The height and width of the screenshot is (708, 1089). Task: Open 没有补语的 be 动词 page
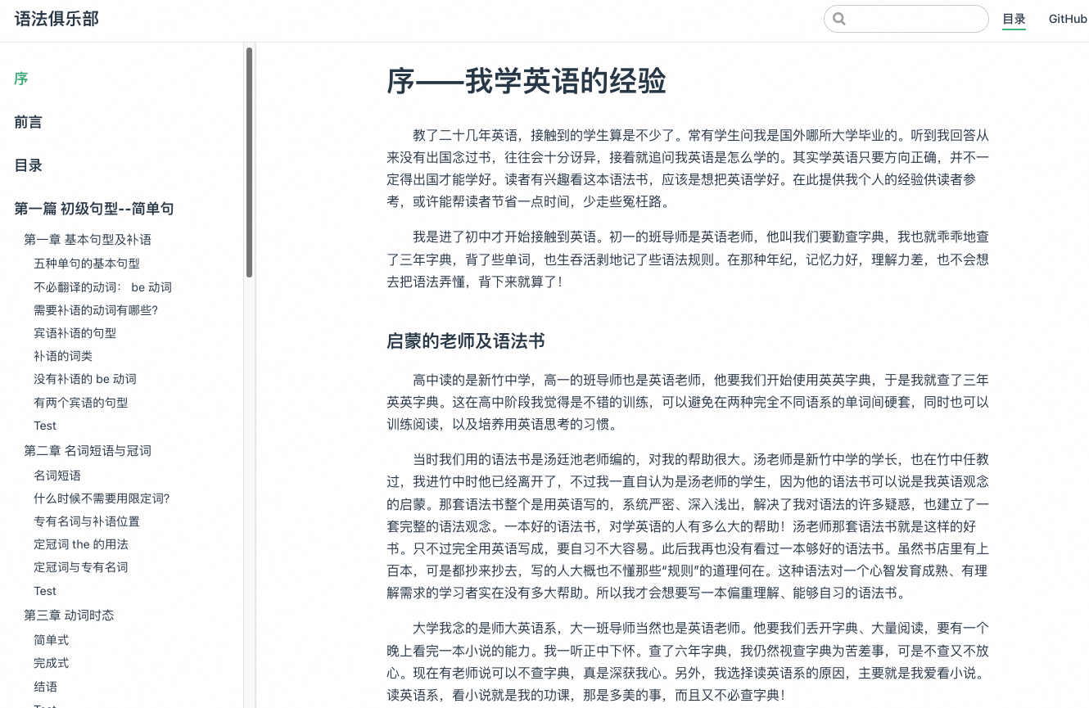[85, 379]
